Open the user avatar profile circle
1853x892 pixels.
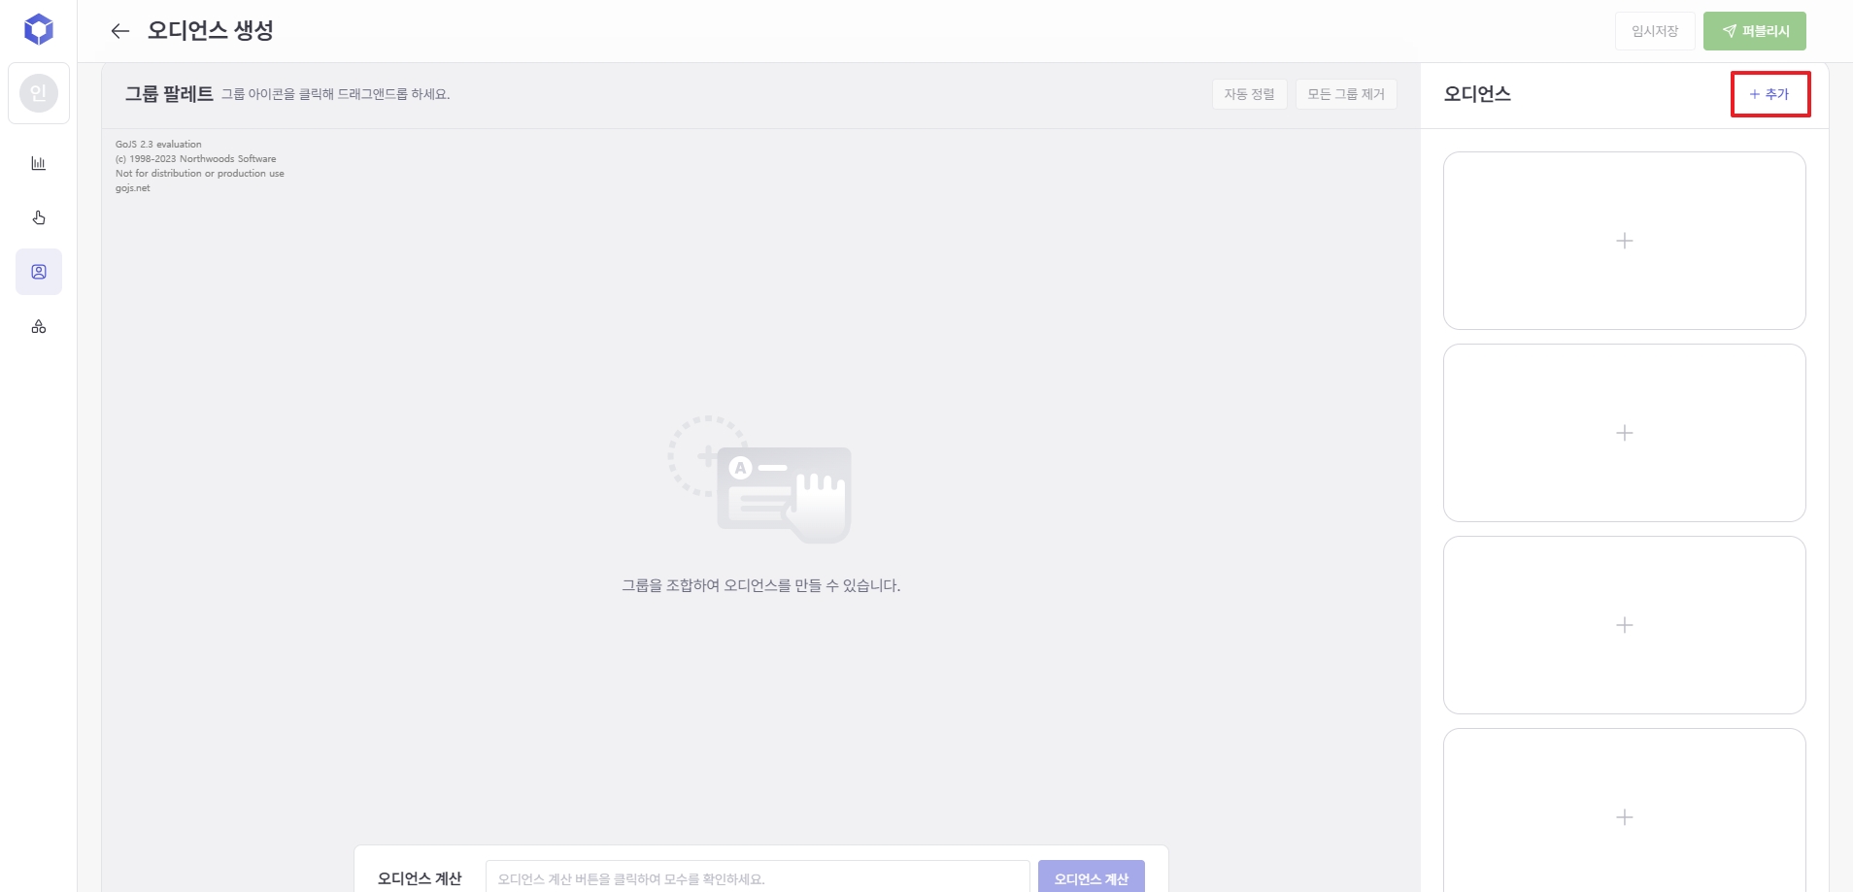pyautogui.click(x=39, y=93)
